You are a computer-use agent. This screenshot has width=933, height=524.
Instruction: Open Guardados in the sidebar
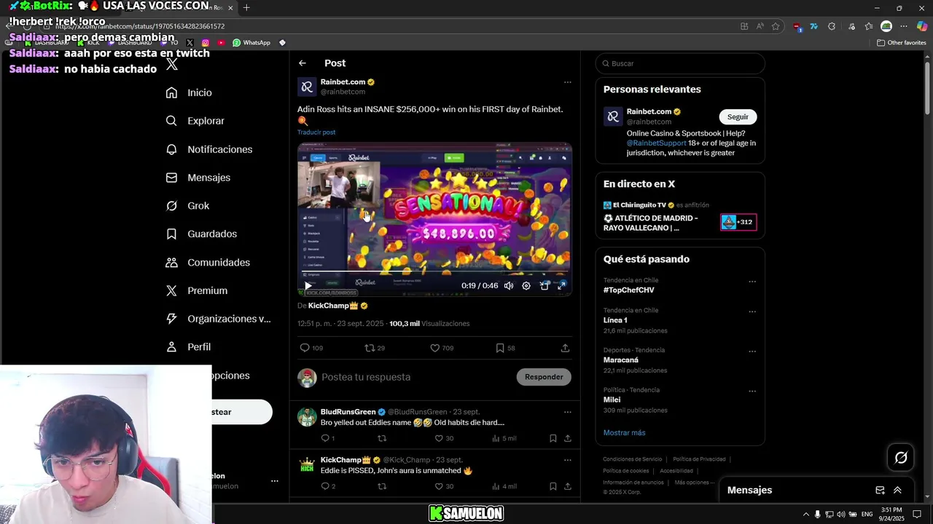tap(201, 234)
